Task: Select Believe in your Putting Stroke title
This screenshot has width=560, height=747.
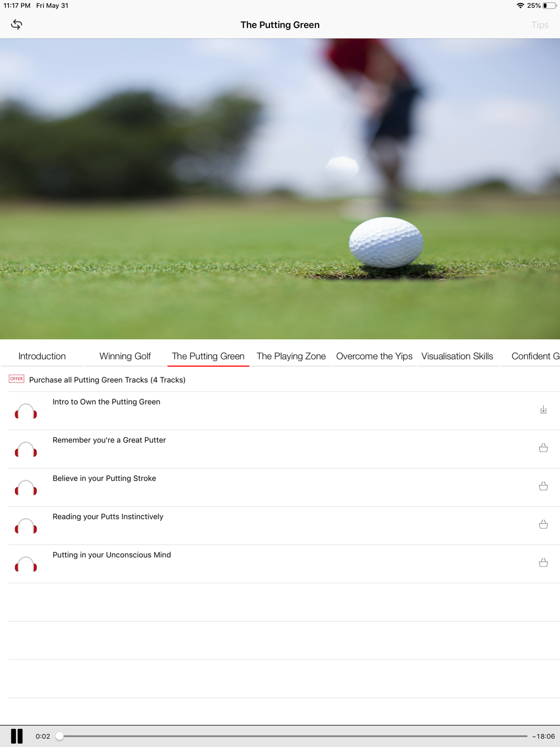Action: tap(104, 478)
